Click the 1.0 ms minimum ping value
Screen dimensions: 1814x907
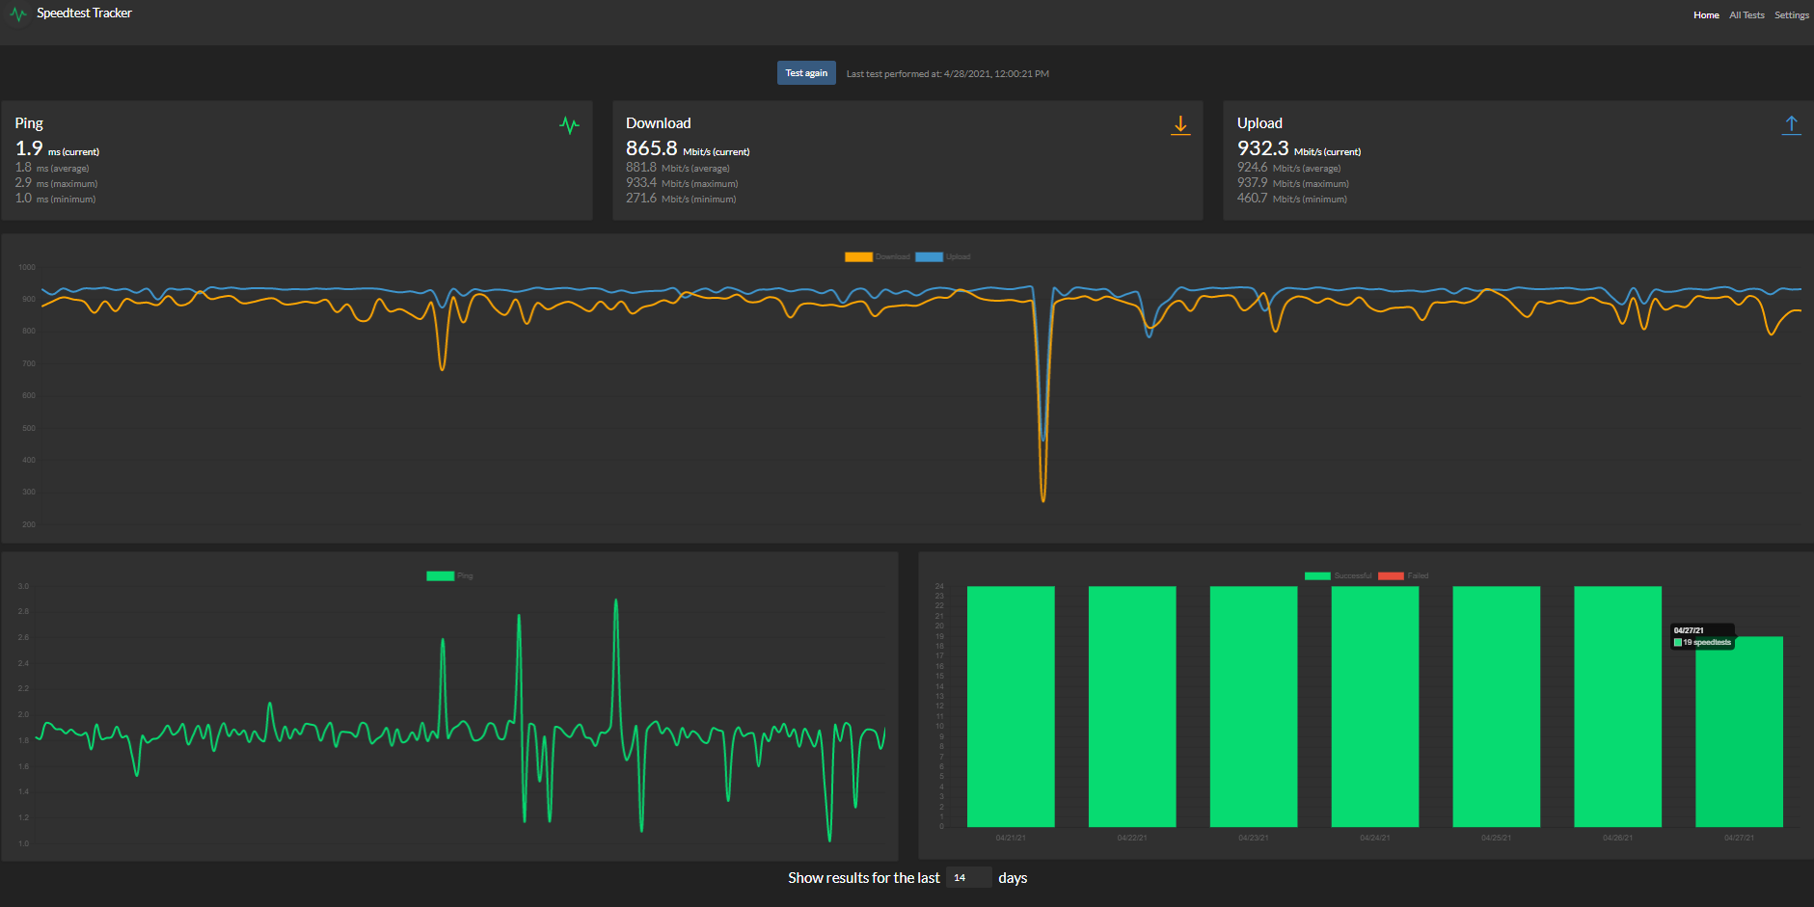(23, 199)
